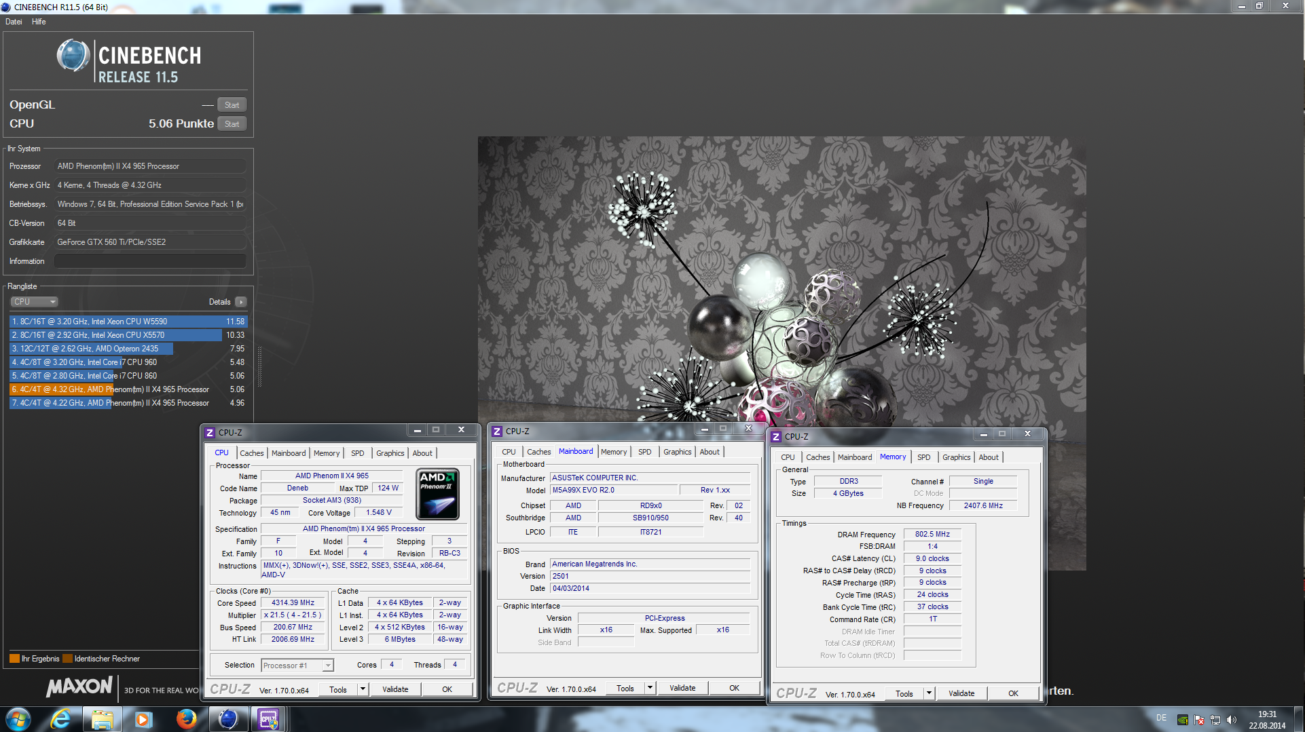
Task: Launch Firefox from the taskbar
Action: point(186,719)
